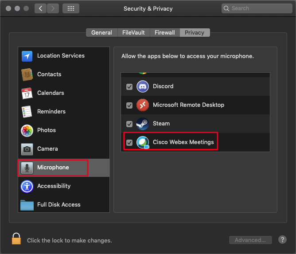Select the Contacts book icon

coord(27,74)
